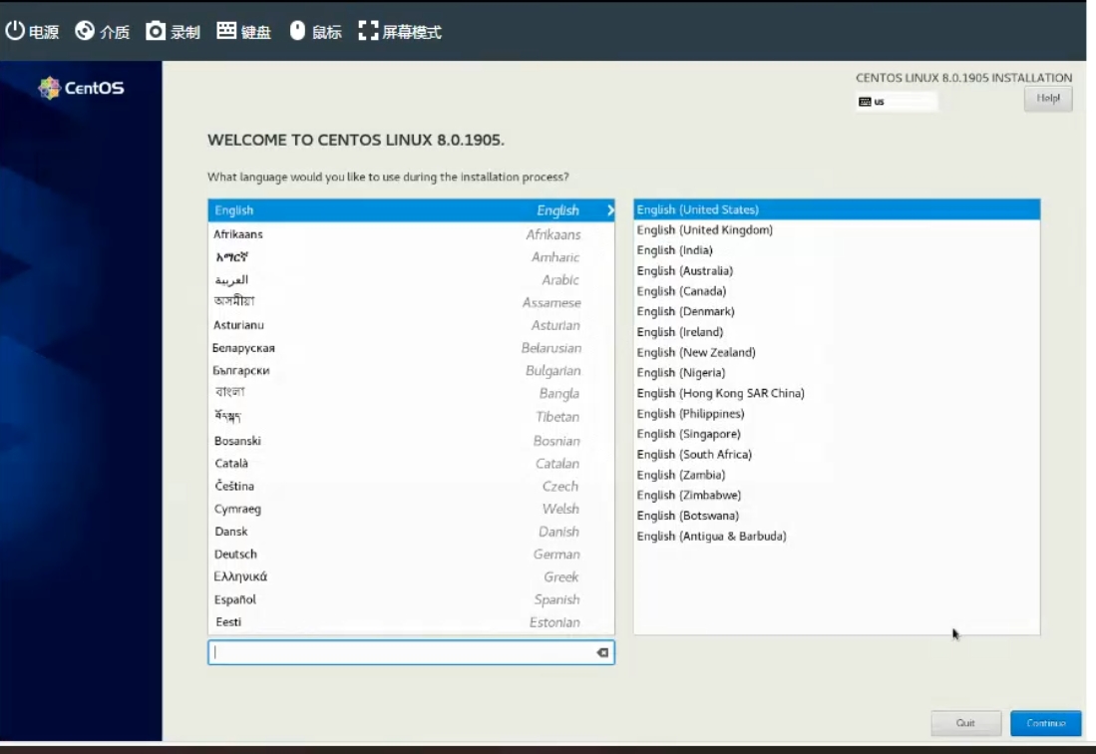Choose English (Ireland) locale
Viewport: 1096px width, 754px height.
pos(837,332)
